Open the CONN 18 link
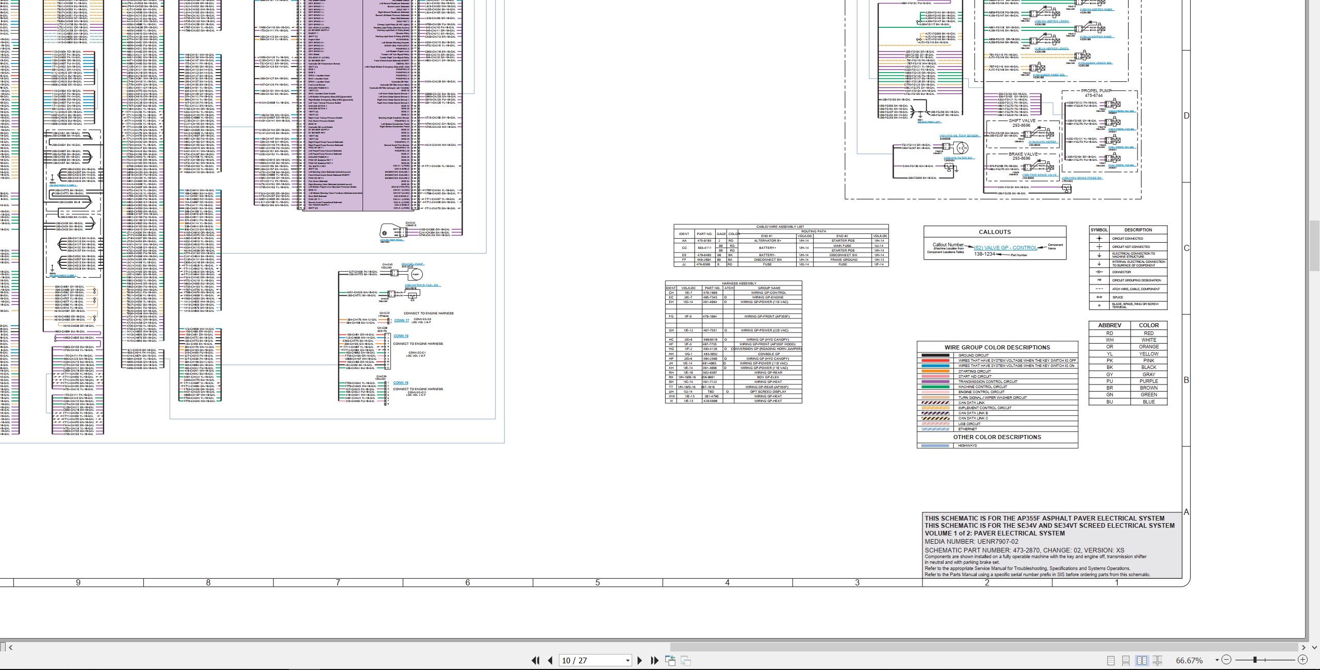The height and width of the screenshot is (670, 1320). point(401,336)
